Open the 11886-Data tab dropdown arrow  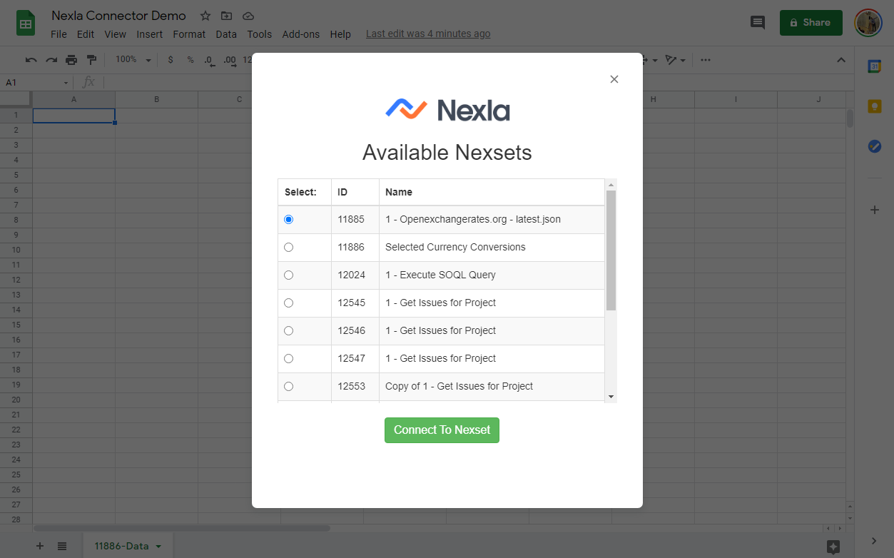158,547
